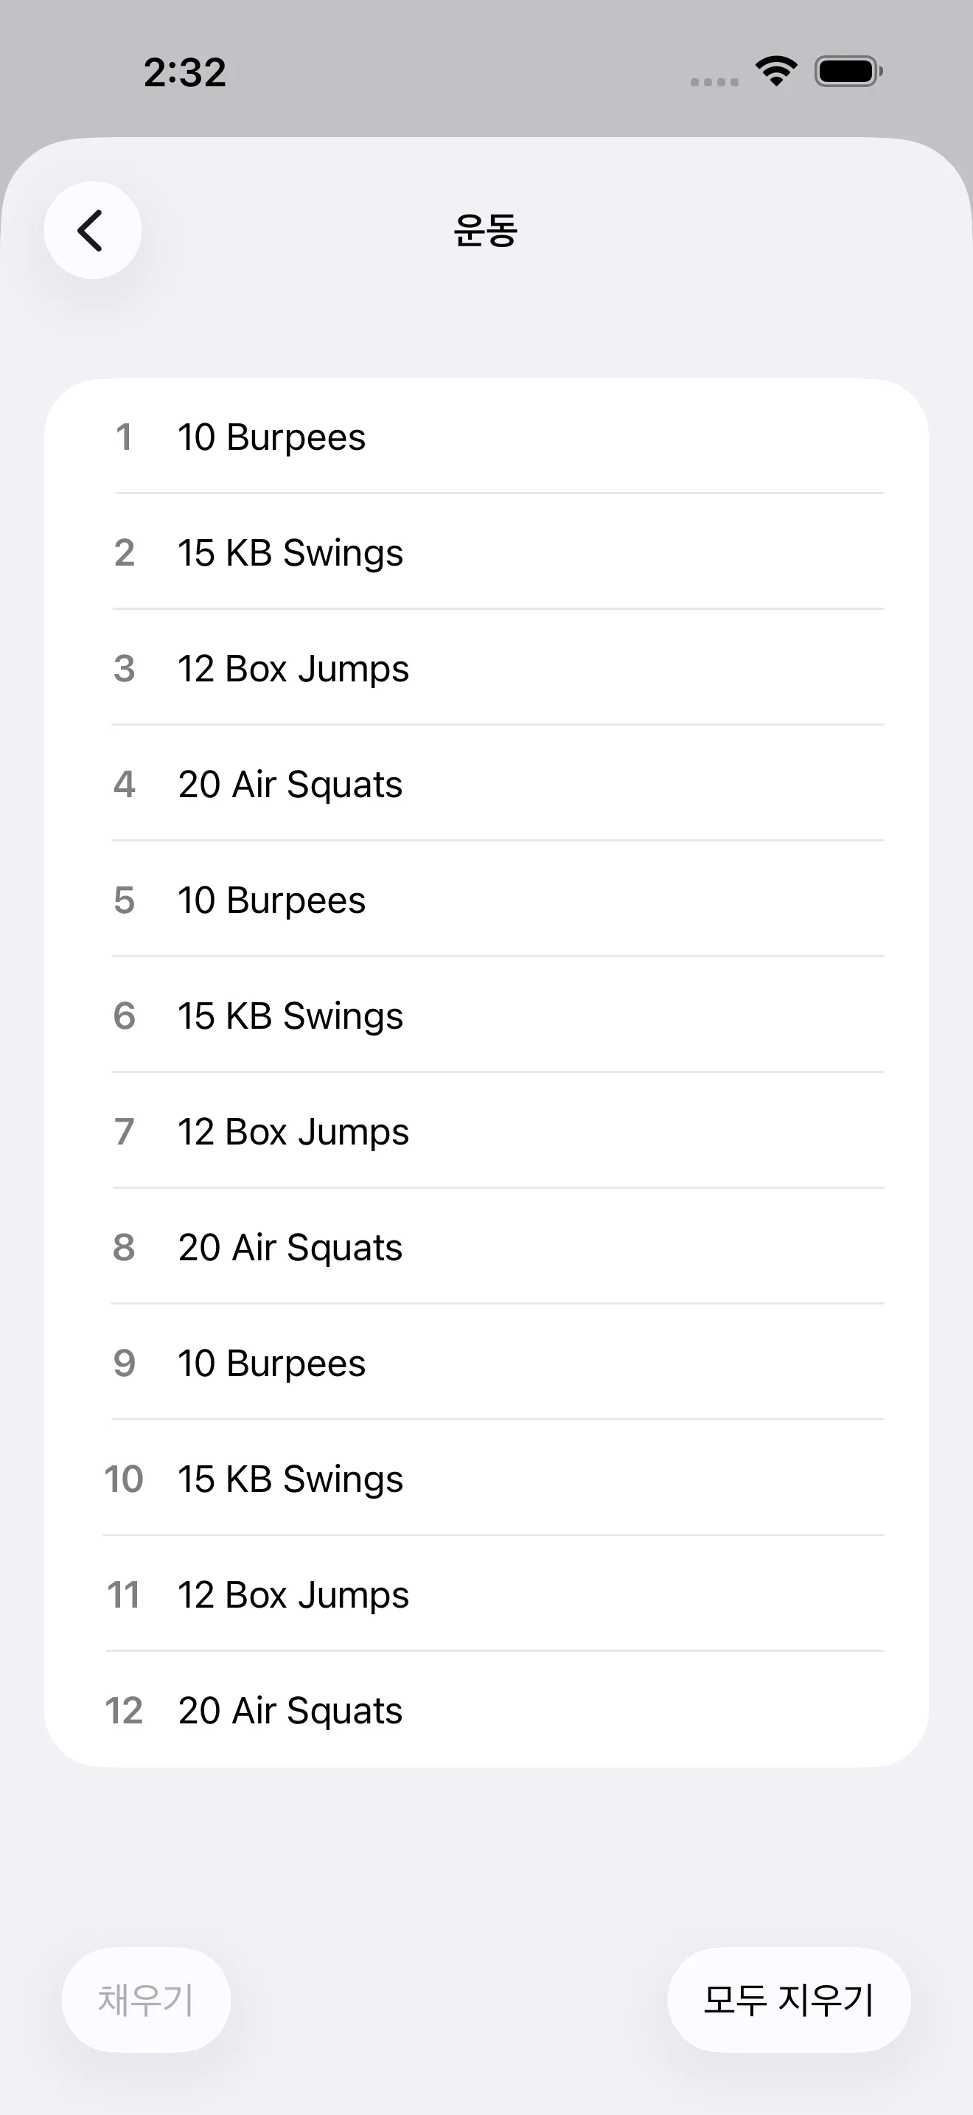Select row 3, 12 Box Jumps
The width and height of the screenshot is (973, 2115).
[x=486, y=668]
